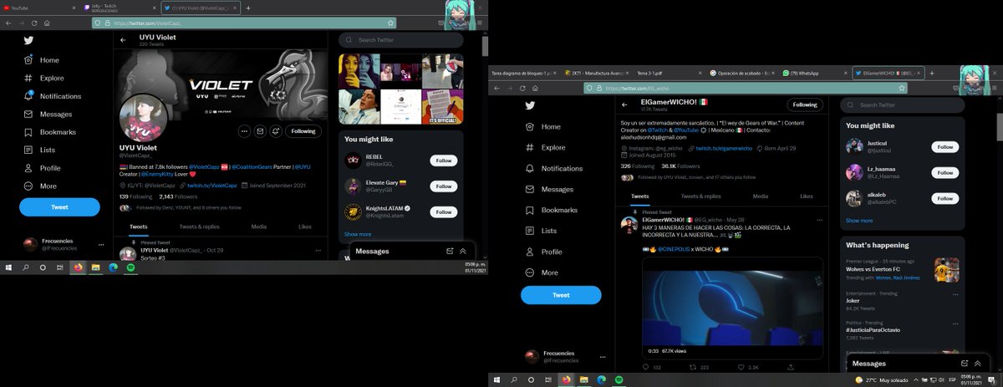
Task: Click new message icon in ElGamerWICHO Messages bar
Action: [x=965, y=364]
